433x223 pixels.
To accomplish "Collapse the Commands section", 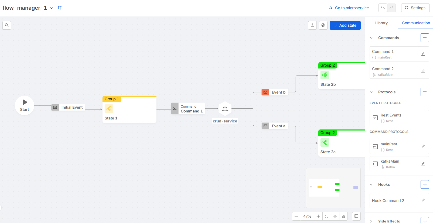I will pos(371,38).
